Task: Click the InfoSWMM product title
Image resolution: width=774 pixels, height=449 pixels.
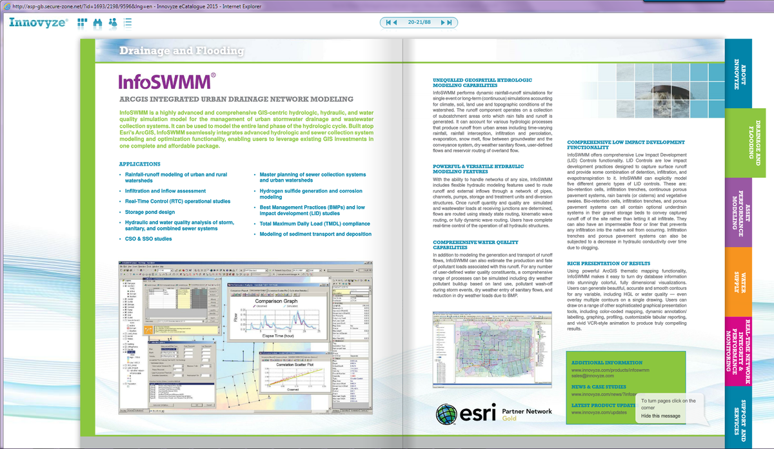Action: tap(168, 81)
